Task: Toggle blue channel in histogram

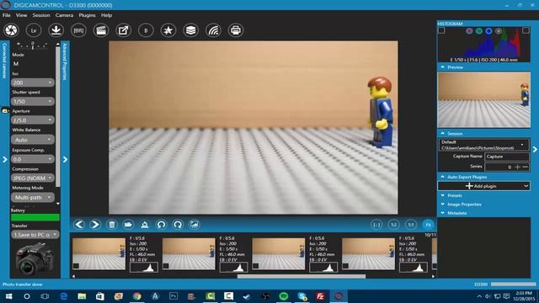Action: tap(488, 31)
